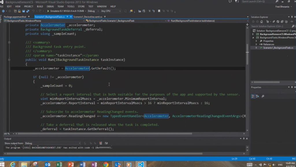Click the Undo toolbar icon

click(x=33, y=11)
